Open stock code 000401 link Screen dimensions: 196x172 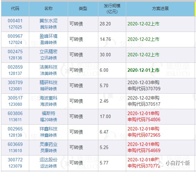coord(15,21)
